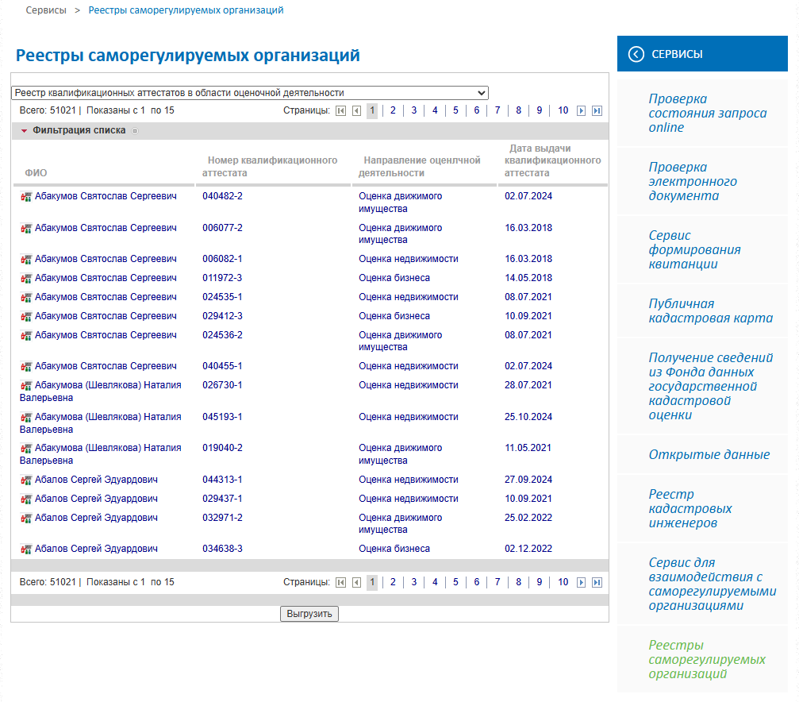Click Оценка недвижимости in row 029437-1
The width and height of the screenshot is (799, 702).
click(x=408, y=499)
